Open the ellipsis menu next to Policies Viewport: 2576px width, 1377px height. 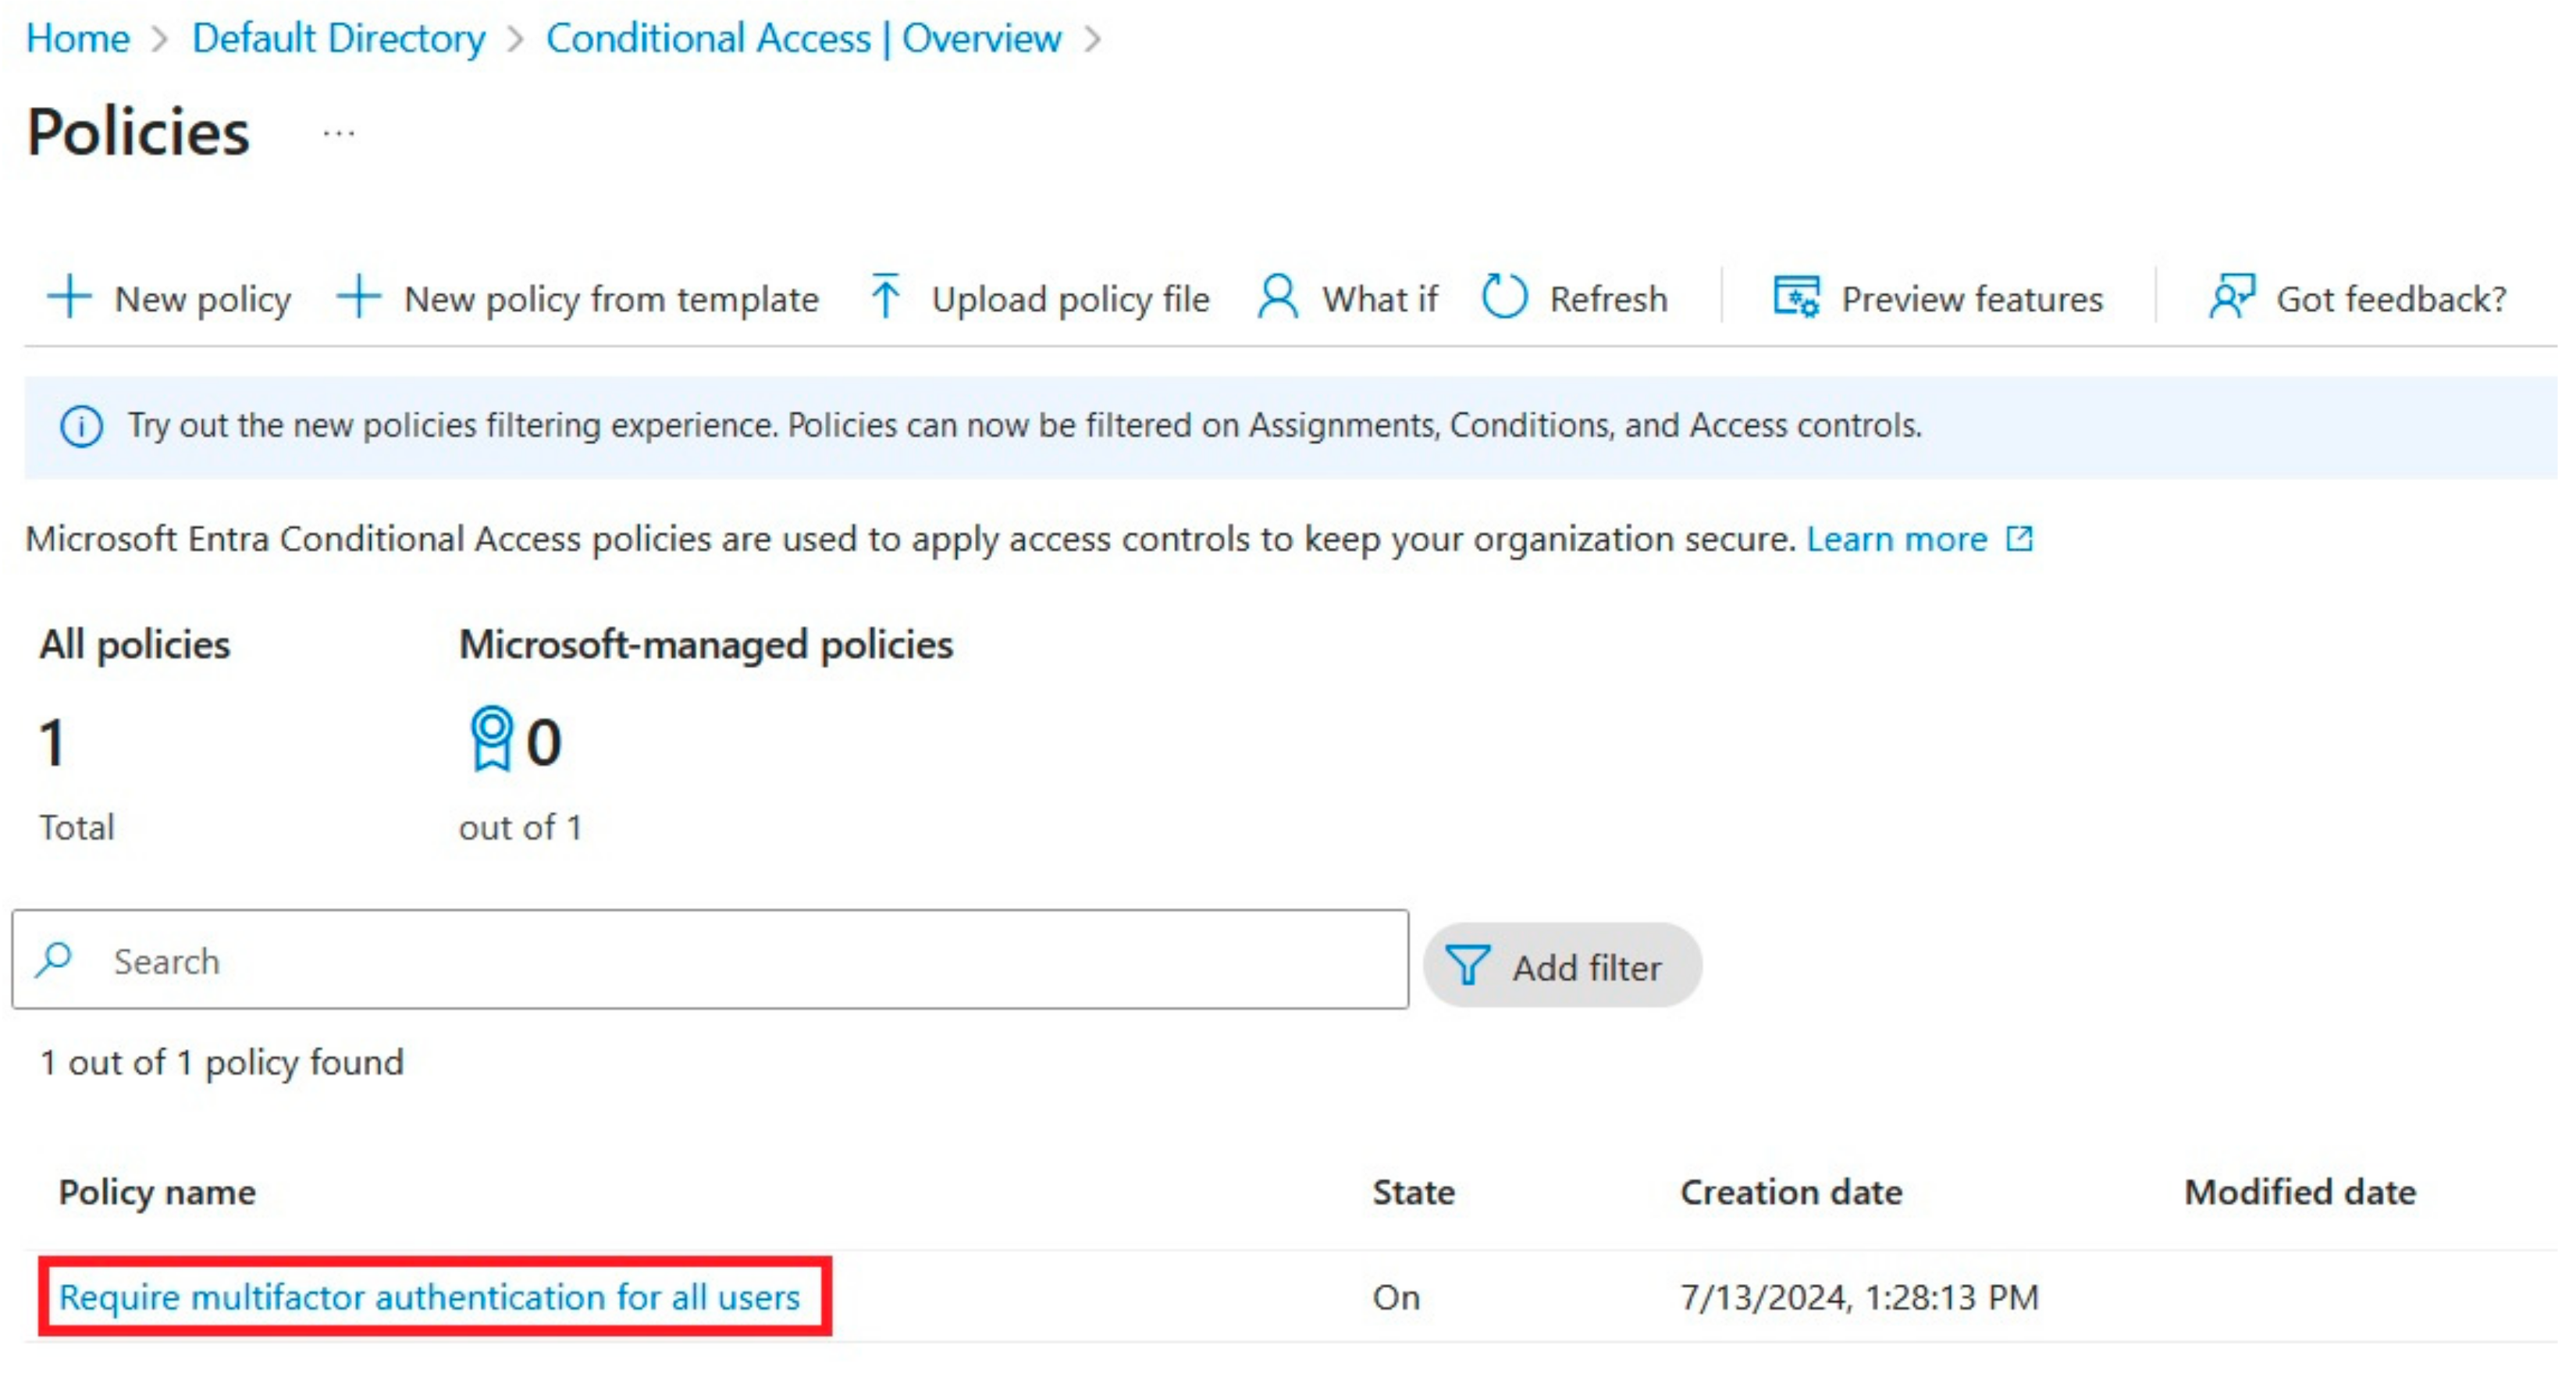(x=339, y=133)
